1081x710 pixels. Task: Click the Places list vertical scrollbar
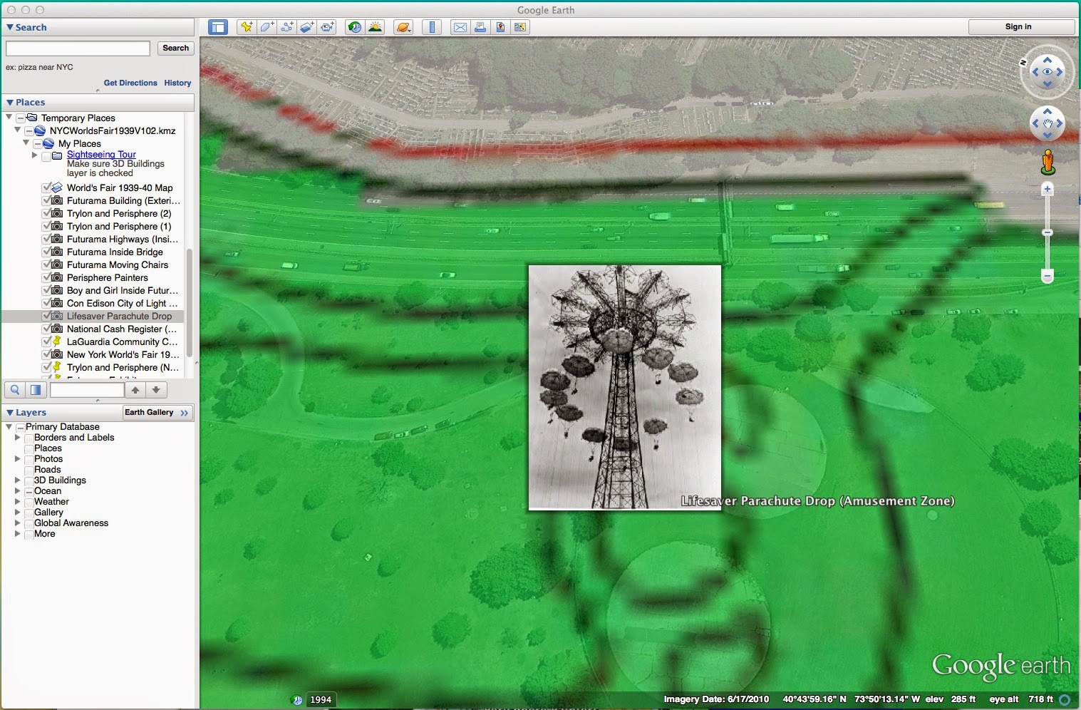pyautogui.click(x=190, y=303)
